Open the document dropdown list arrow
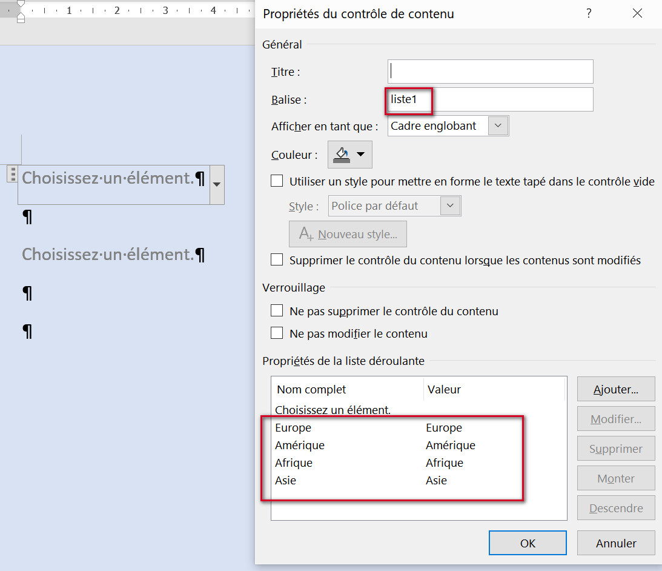Viewport: 662px width, 571px height. (217, 184)
